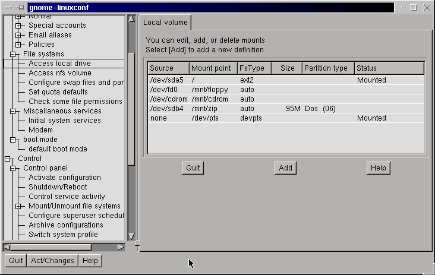Click the horizontal scrollbar thumb of tree
This screenshot has height=275, width=435.
(x=51, y=247)
